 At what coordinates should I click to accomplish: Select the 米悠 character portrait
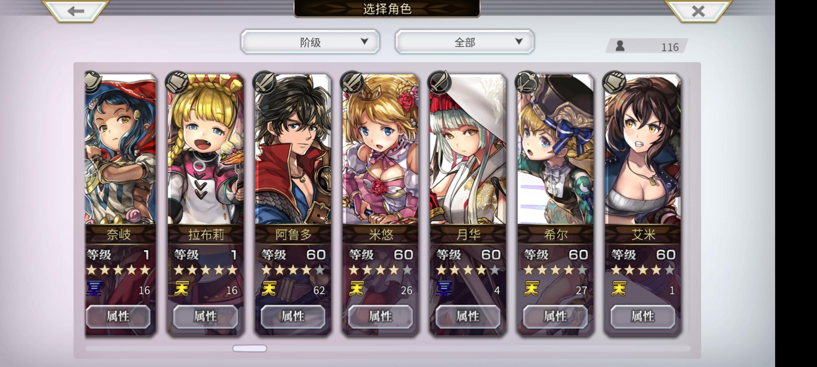381,150
